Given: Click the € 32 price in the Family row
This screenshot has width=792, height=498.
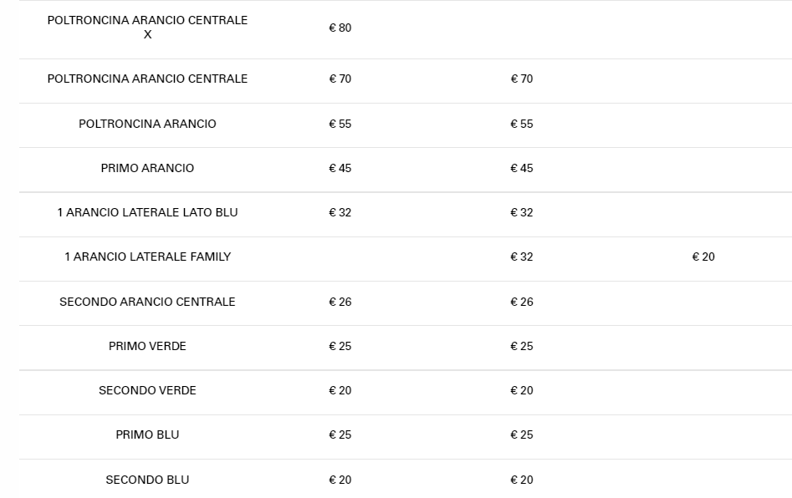Looking at the screenshot, I should click(521, 257).
